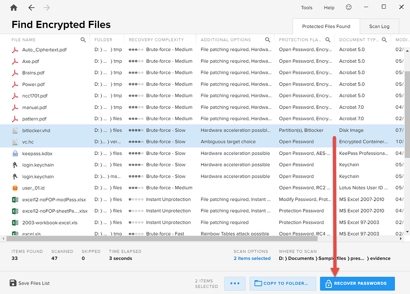Click the PDF icon next to Axe.pdf

pyautogui.click(x=15, y=61)
